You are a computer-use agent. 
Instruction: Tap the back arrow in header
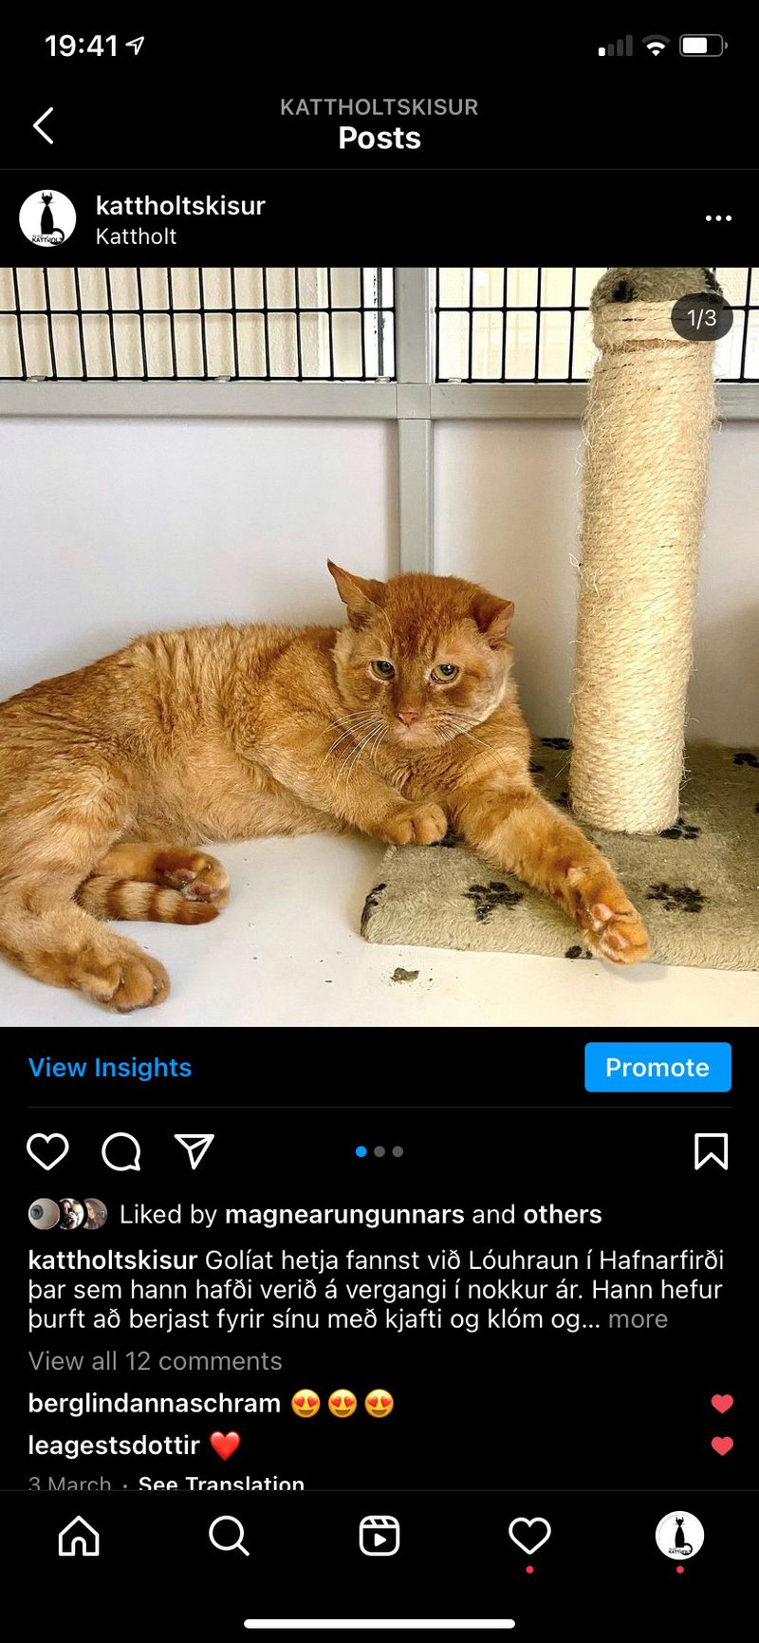click(x=44, y=125)
